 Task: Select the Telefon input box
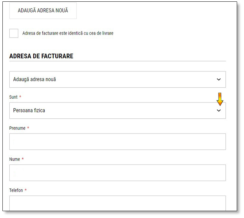pyautogui.click(x=117, y=203)
